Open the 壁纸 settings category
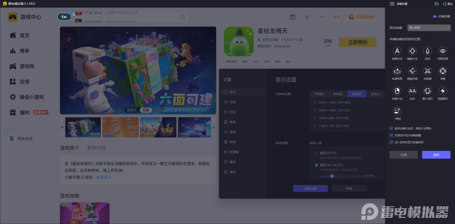The width and height of the screenshot is (455, 224). [243, 162]
